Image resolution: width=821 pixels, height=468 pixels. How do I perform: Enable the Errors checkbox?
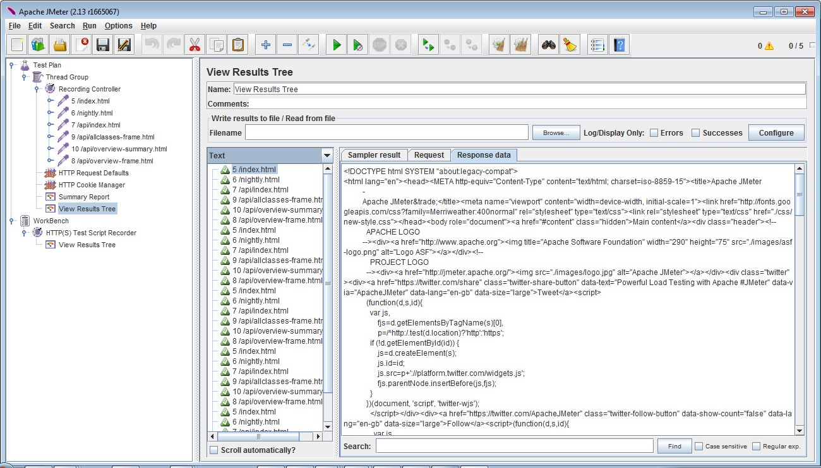[x=654, y=132]
